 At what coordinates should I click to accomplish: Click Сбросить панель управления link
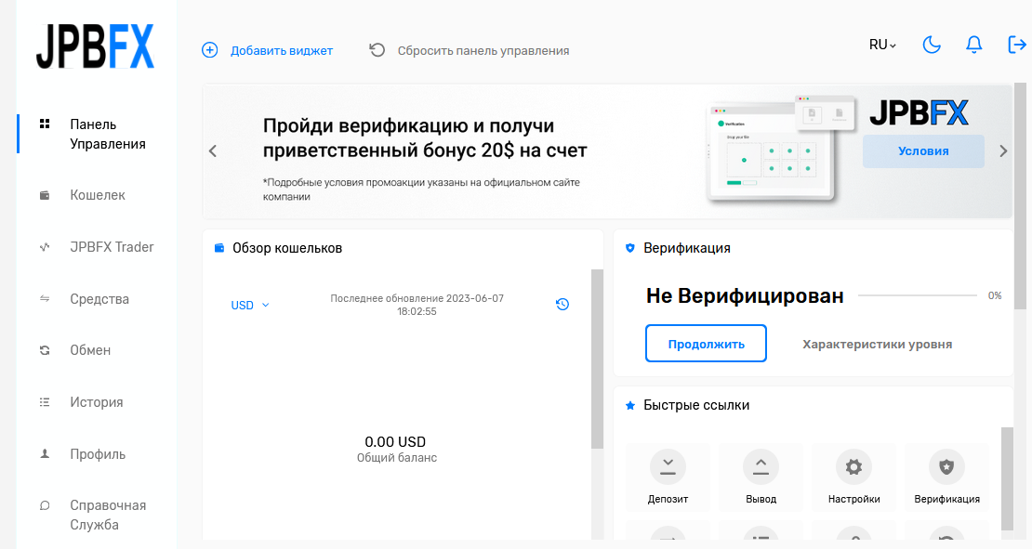(x=483, y=50)
